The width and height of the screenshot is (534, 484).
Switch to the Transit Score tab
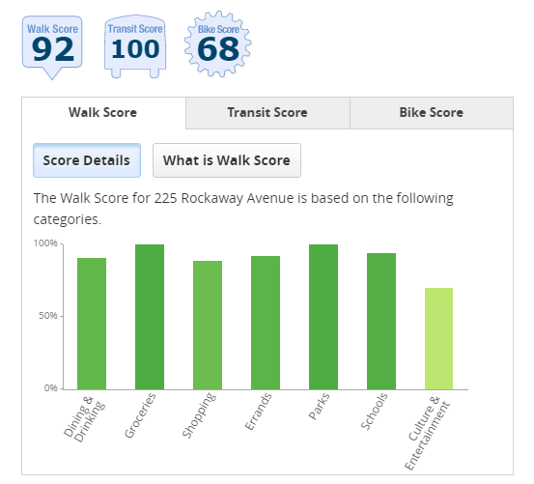pyautogui.click(x=267, y=113)
